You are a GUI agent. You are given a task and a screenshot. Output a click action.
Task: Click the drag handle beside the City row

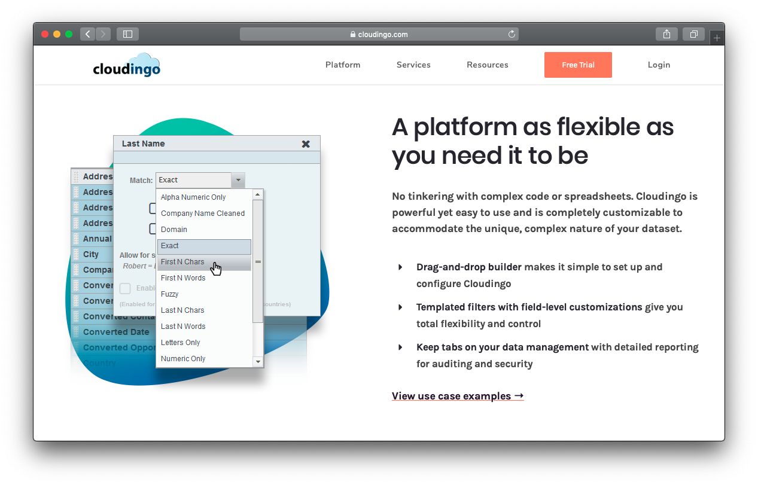76,254
